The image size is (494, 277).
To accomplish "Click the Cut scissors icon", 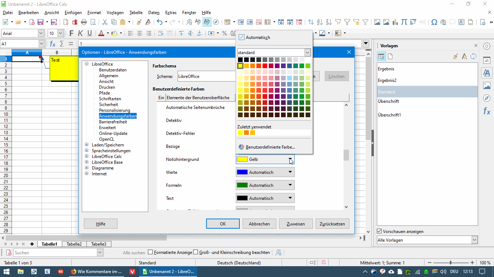I will (105, 22).
